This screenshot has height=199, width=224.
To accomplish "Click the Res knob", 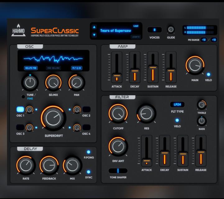I will pyautogui.click(x=146, y=113).
